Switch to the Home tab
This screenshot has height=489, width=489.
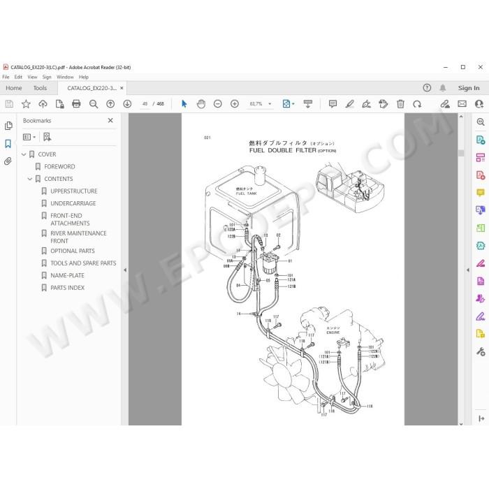pos(14,88)
